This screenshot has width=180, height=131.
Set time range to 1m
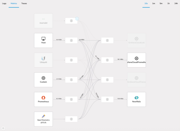pos(154,3)
